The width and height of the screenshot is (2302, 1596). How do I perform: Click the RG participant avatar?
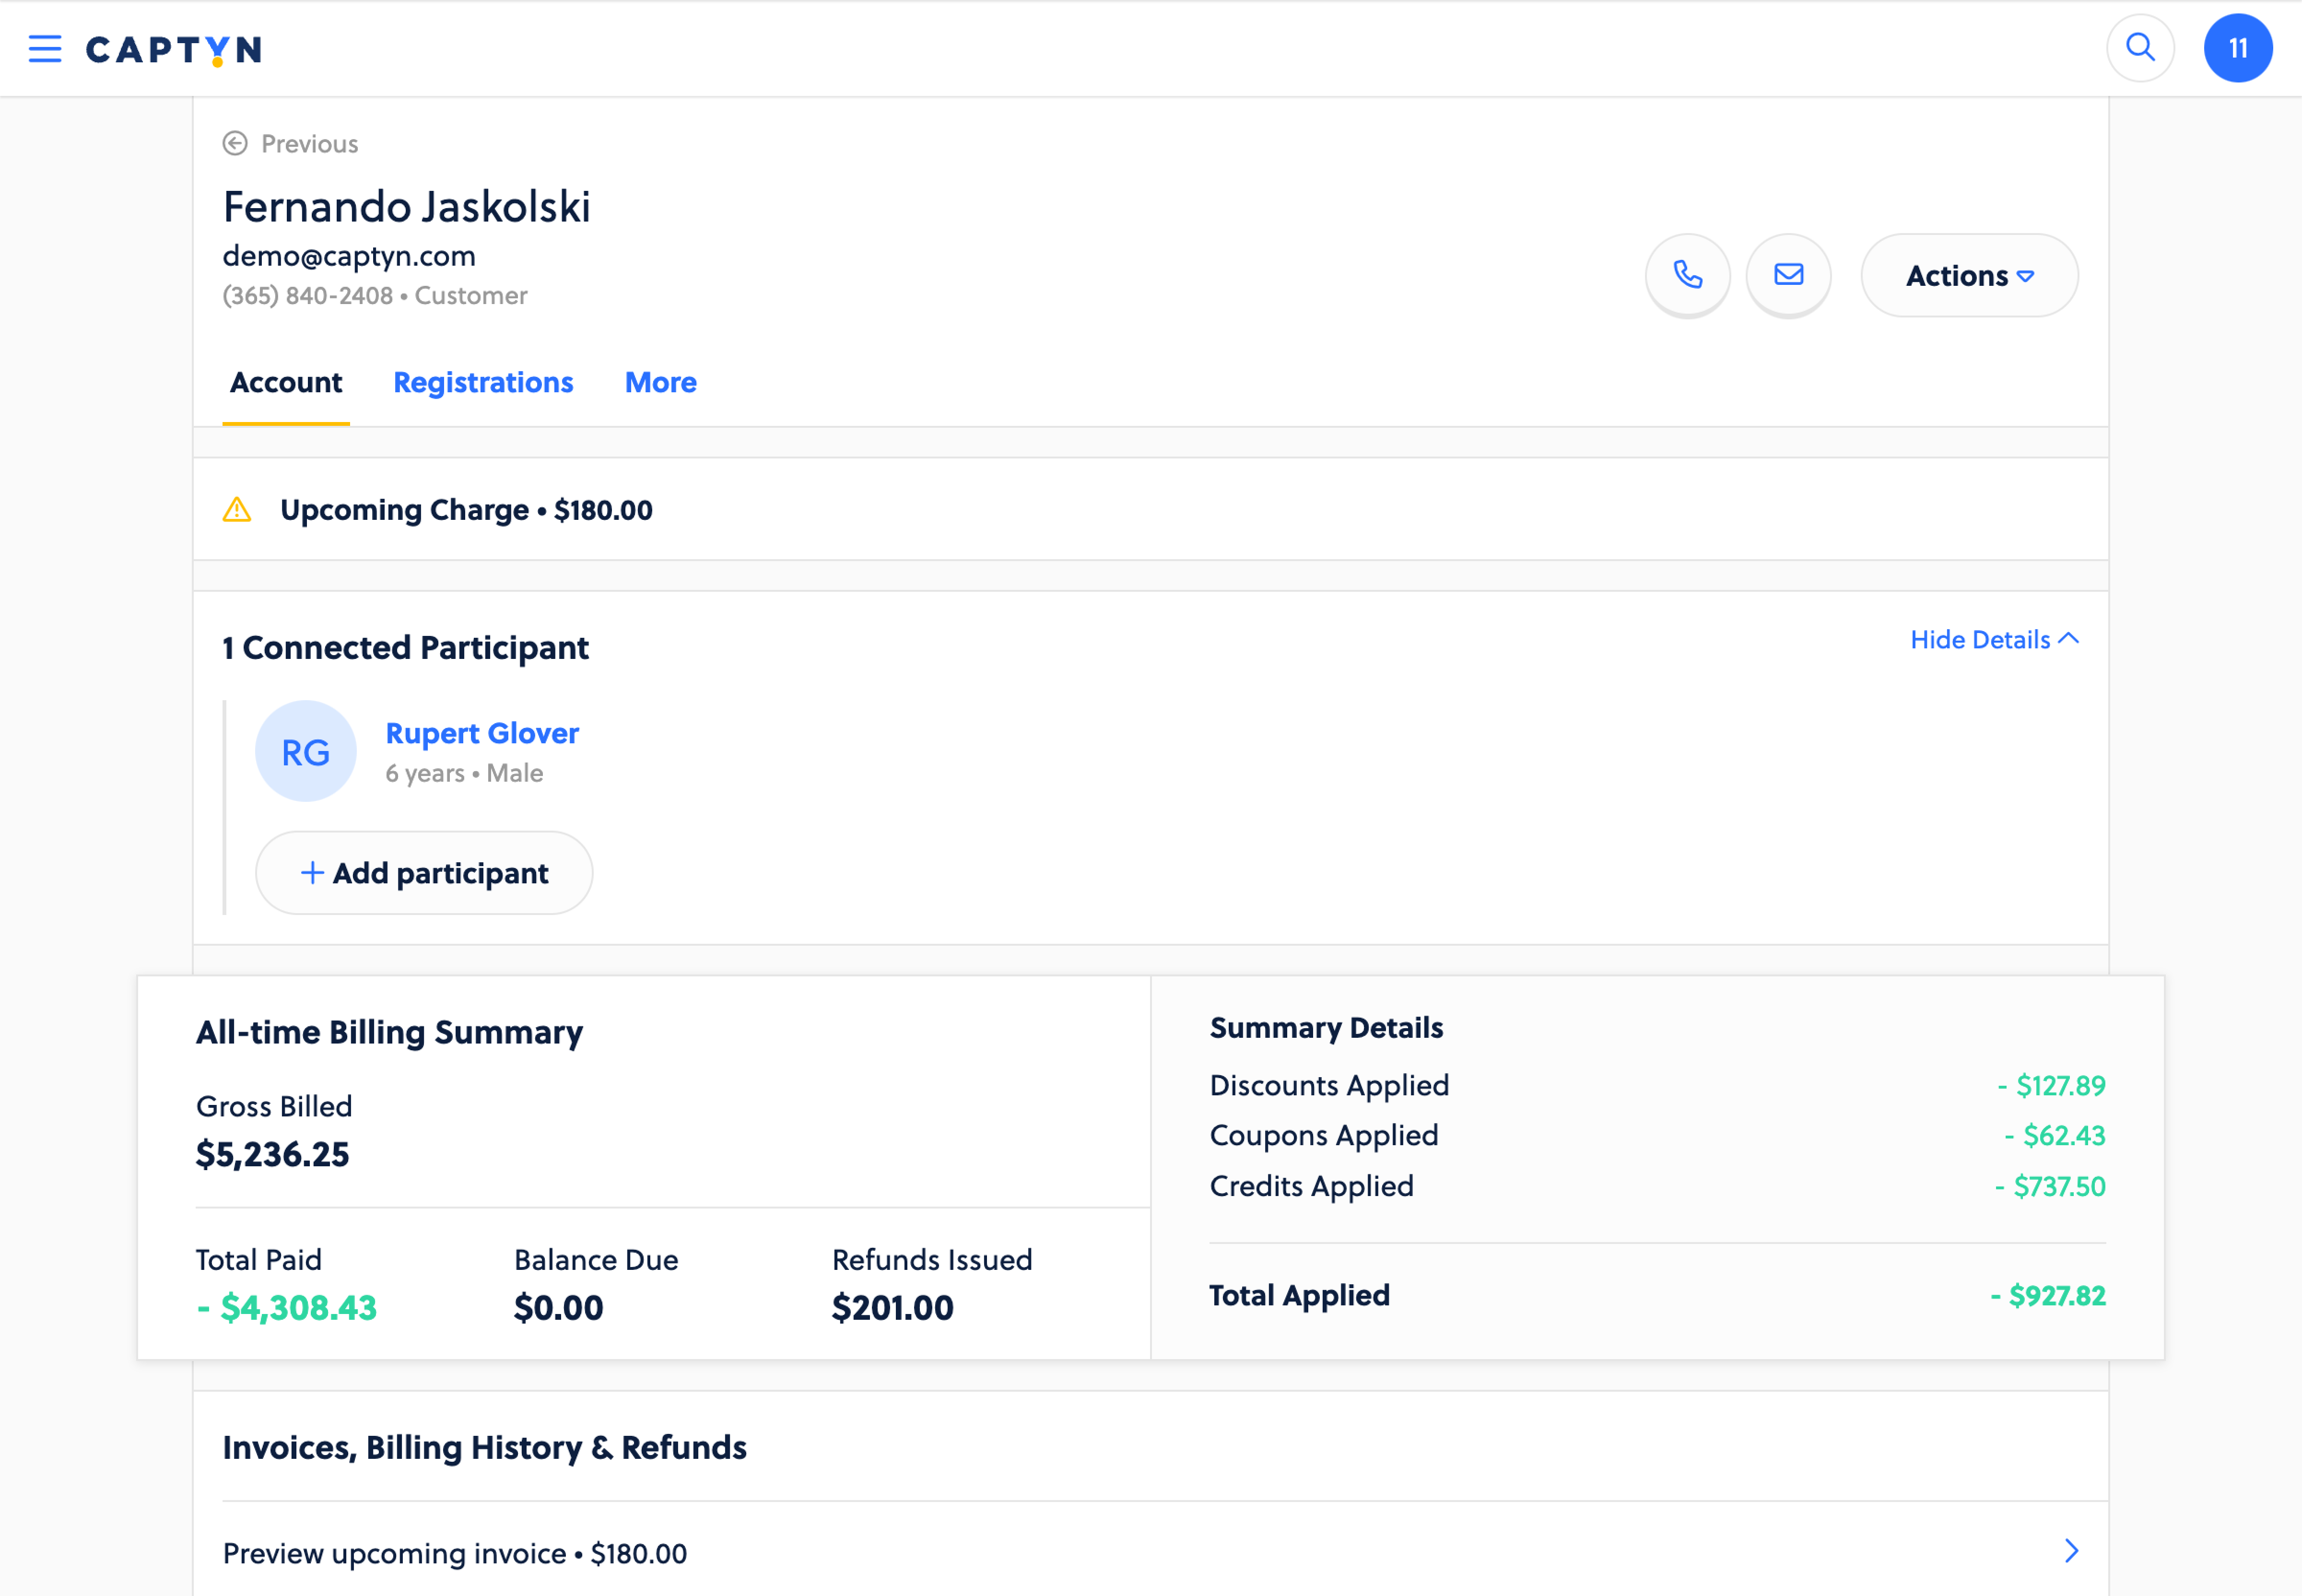pyautogui.click(x=305, y=751)
